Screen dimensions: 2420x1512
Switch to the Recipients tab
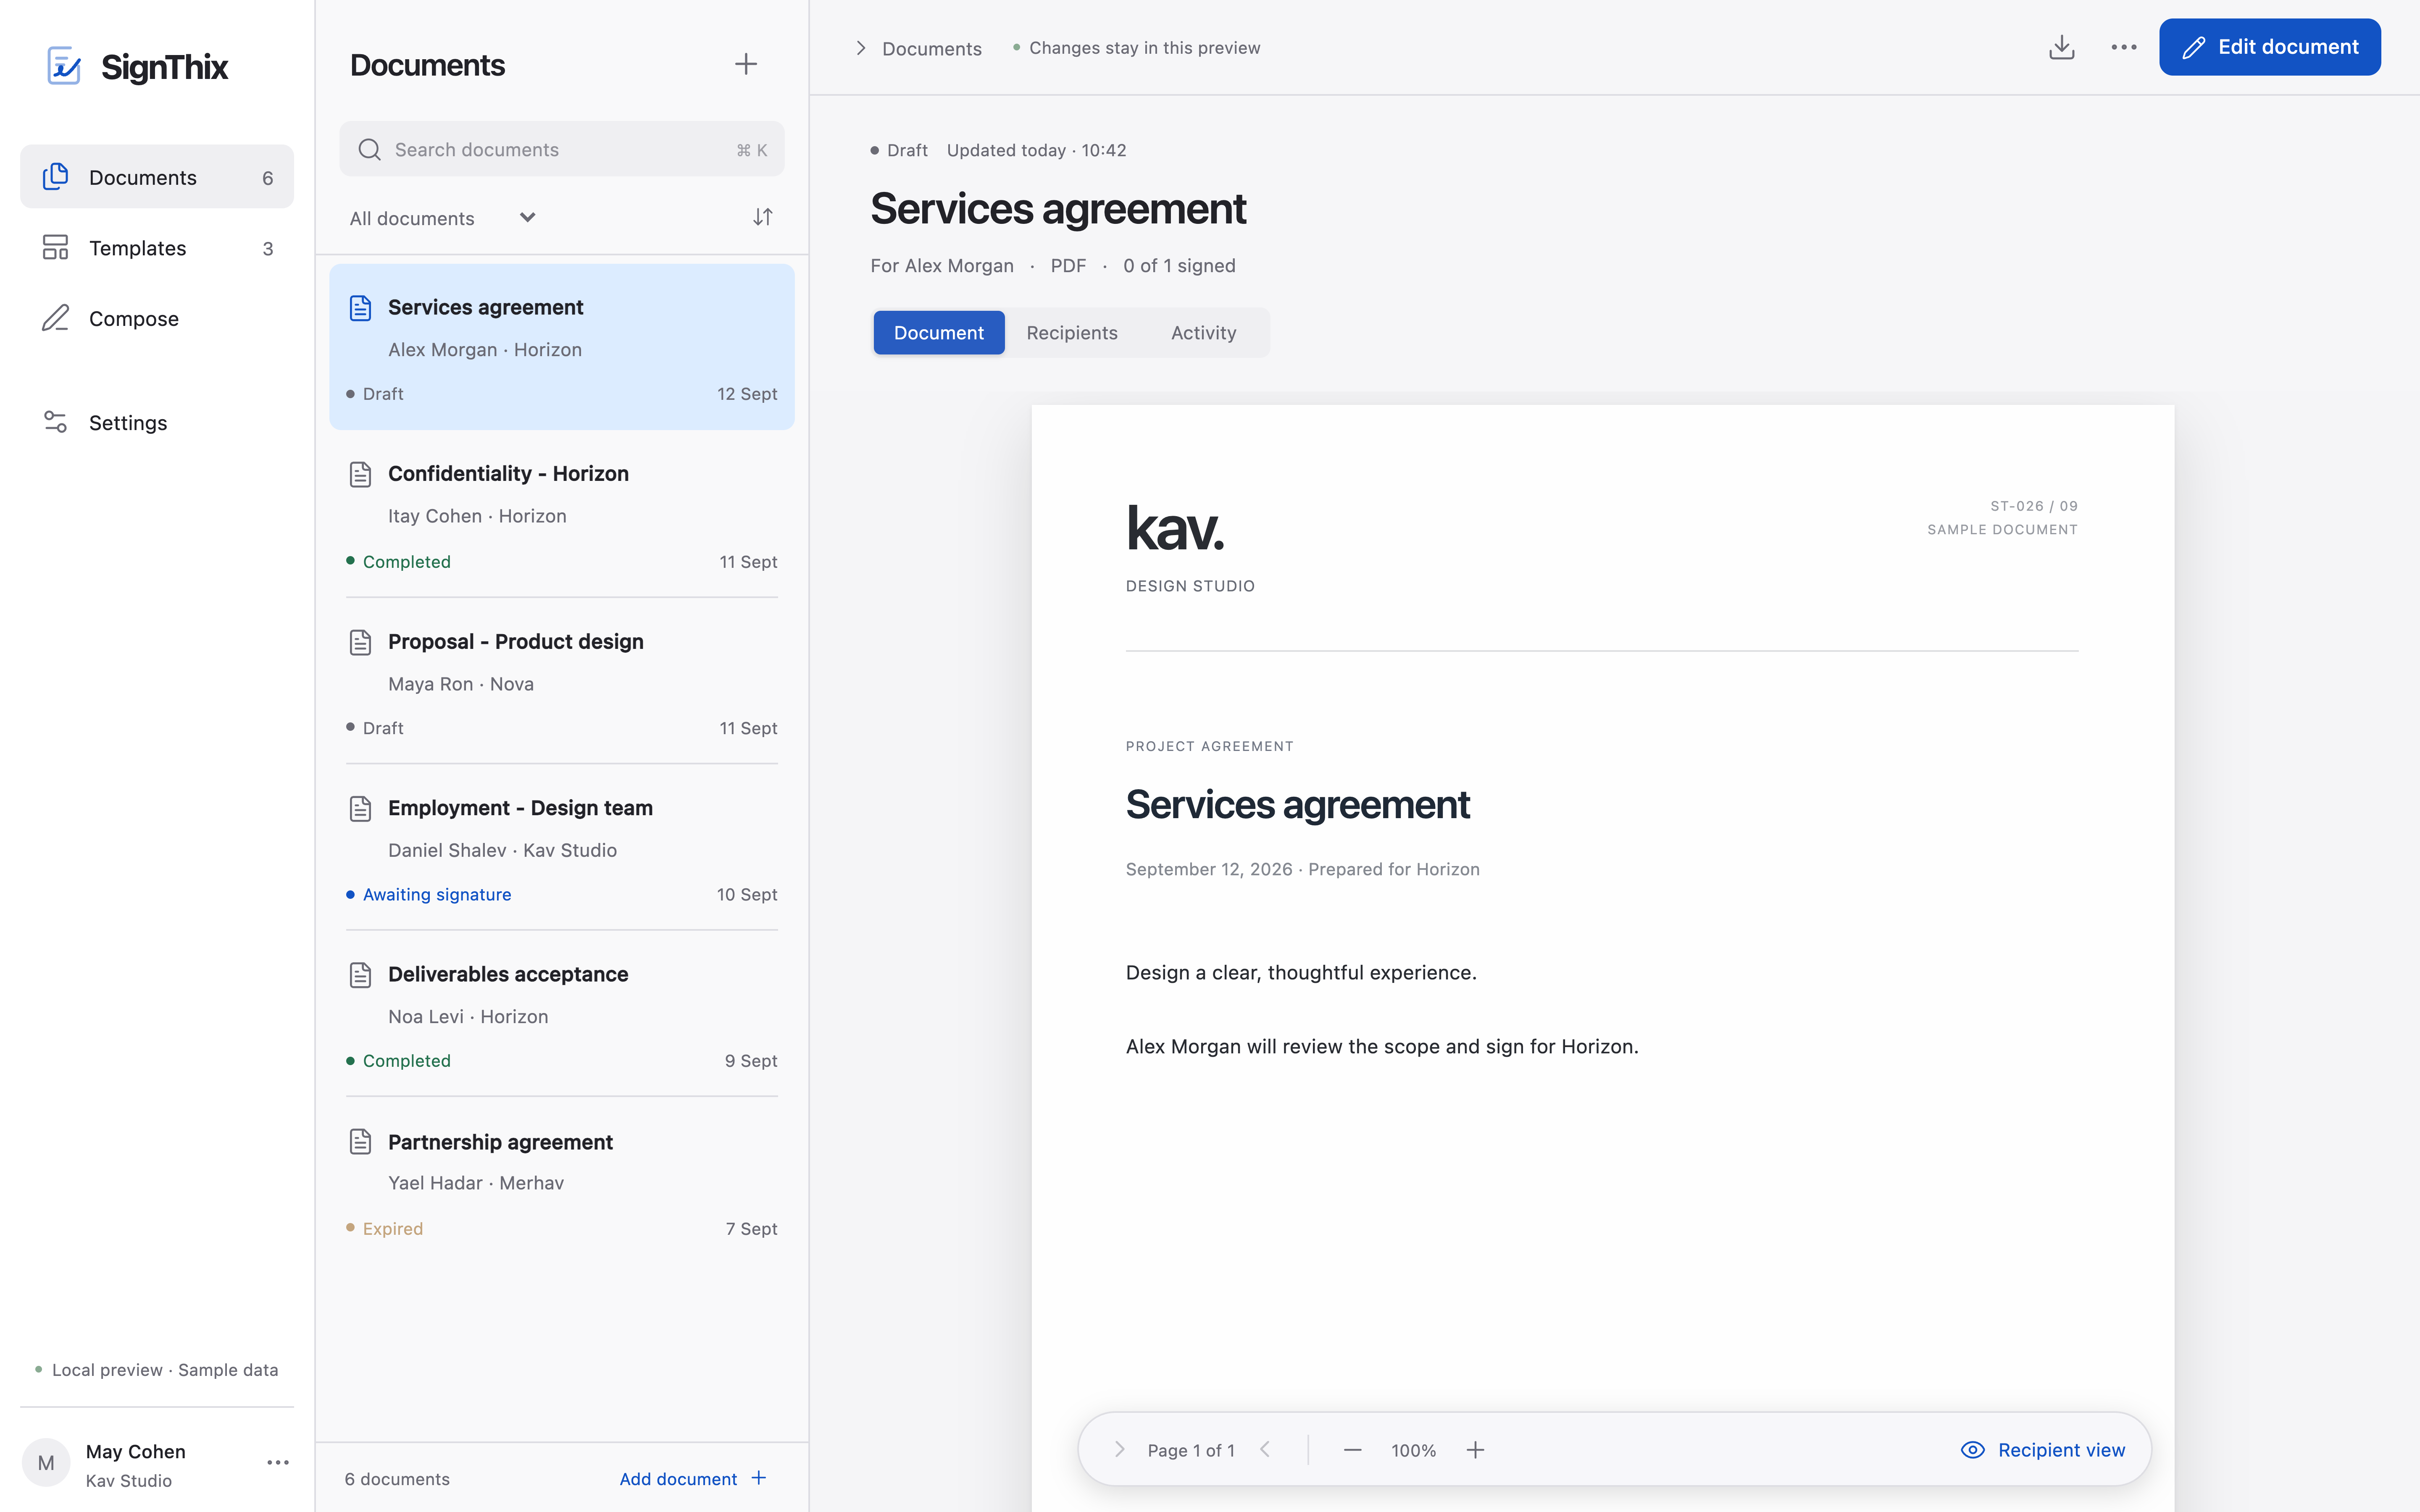click(x=1072, y=333)
